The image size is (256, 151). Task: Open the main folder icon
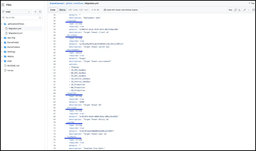coord(5,61)
